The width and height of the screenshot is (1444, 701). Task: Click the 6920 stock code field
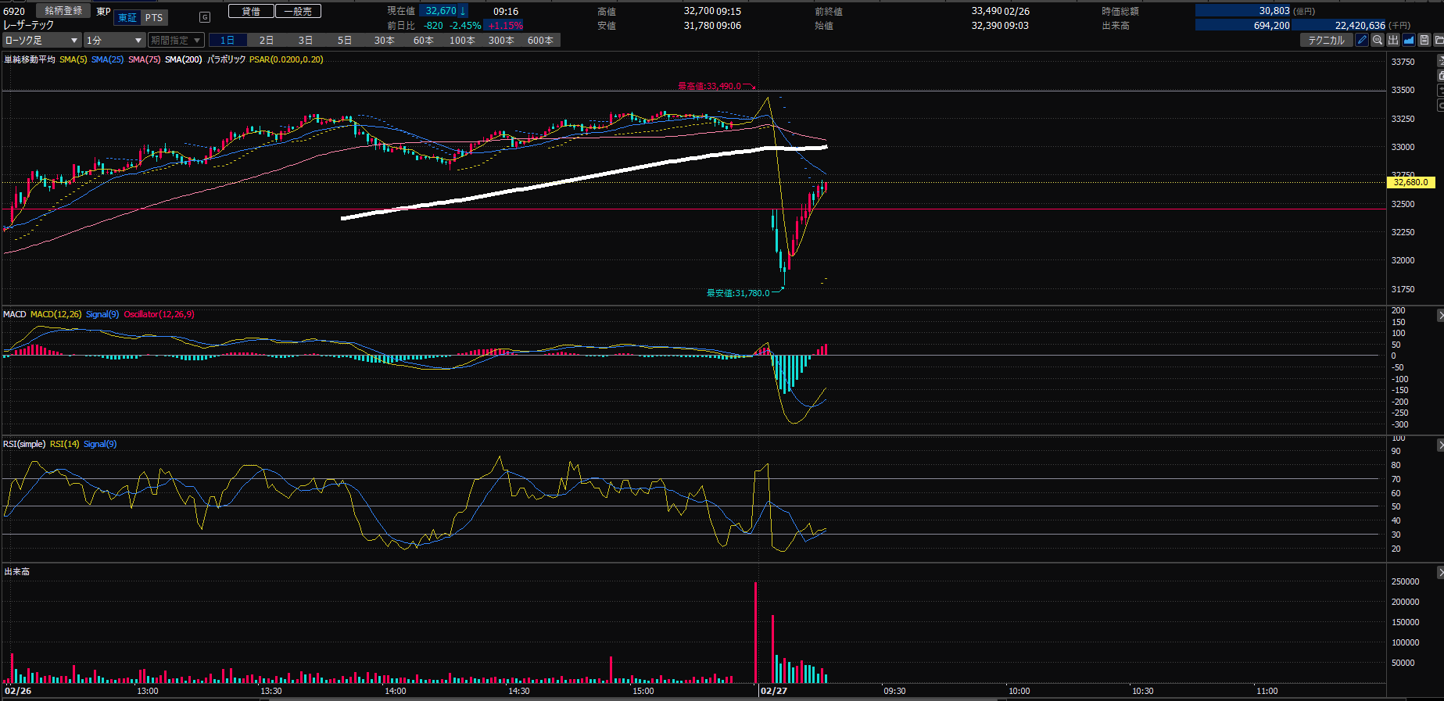click(15, 11)
